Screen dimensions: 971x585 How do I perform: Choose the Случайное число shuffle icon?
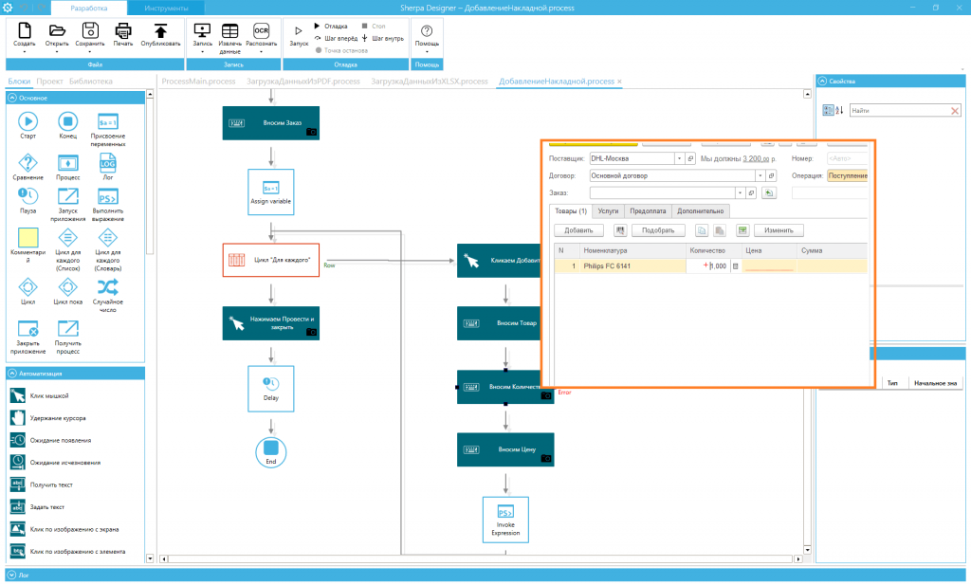108,287
